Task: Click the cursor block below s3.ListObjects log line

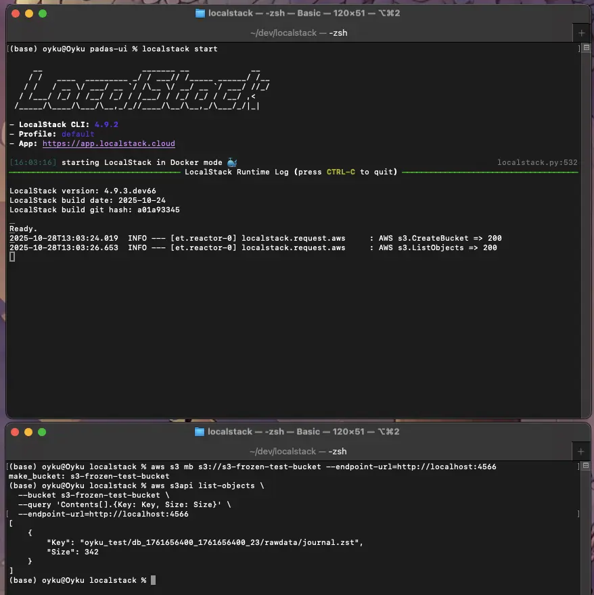Action: (12, 258)
